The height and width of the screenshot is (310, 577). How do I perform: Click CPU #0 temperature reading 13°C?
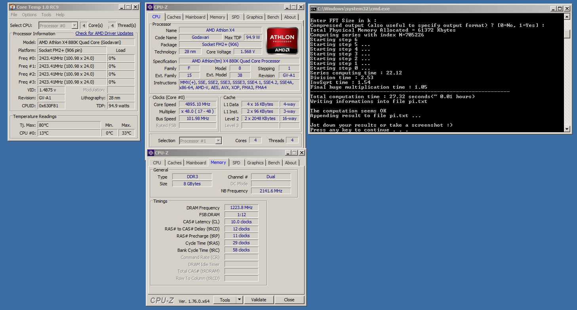(x=69, y=133)
